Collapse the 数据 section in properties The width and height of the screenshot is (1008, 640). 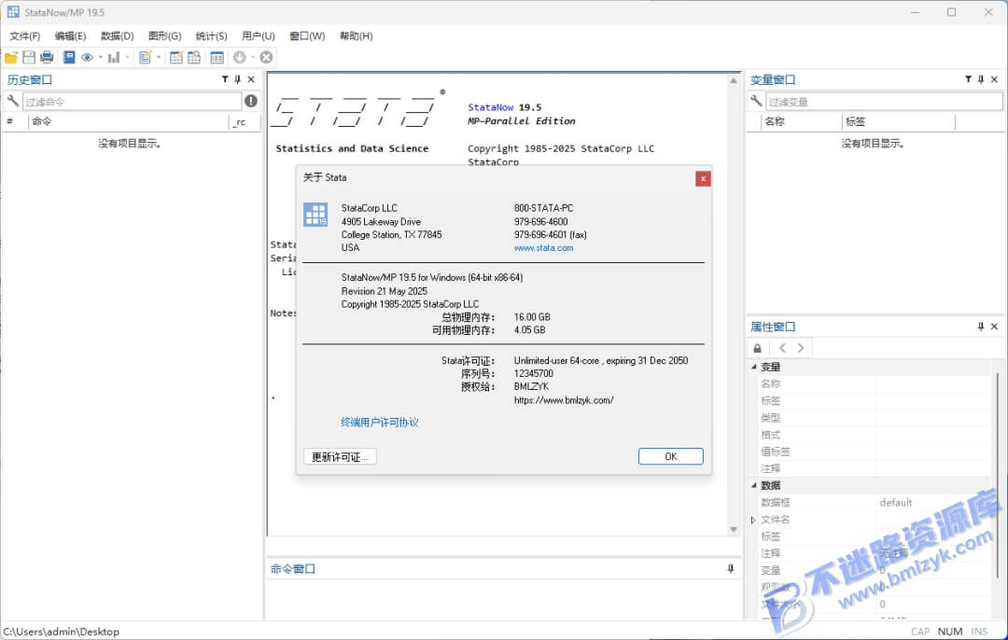pyautogui.click(x=754, y=485)
